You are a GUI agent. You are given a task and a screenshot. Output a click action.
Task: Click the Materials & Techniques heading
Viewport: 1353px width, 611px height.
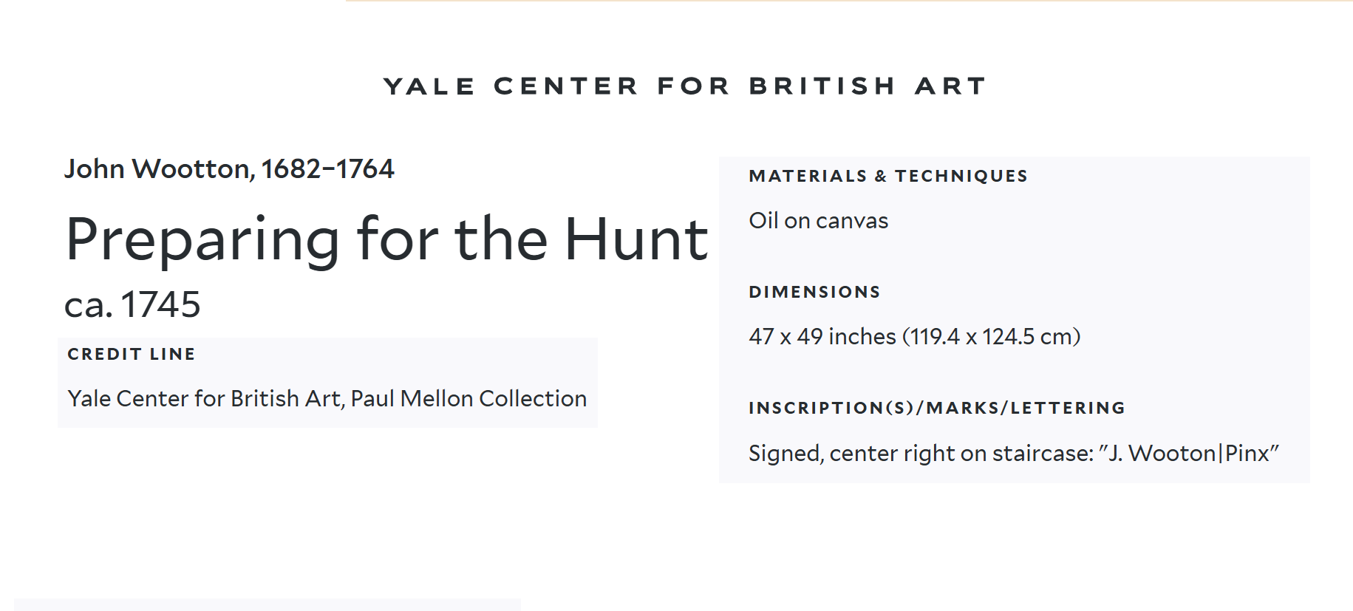click(887, 177)
